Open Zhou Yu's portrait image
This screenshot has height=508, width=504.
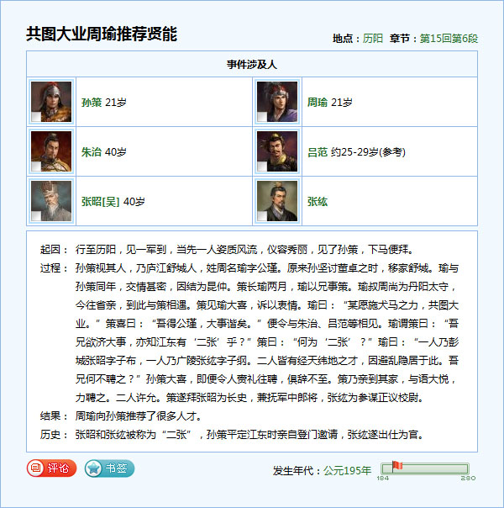[277, 102]
